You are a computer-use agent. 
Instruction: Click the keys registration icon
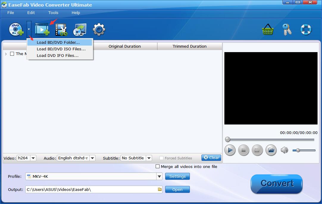287,29
